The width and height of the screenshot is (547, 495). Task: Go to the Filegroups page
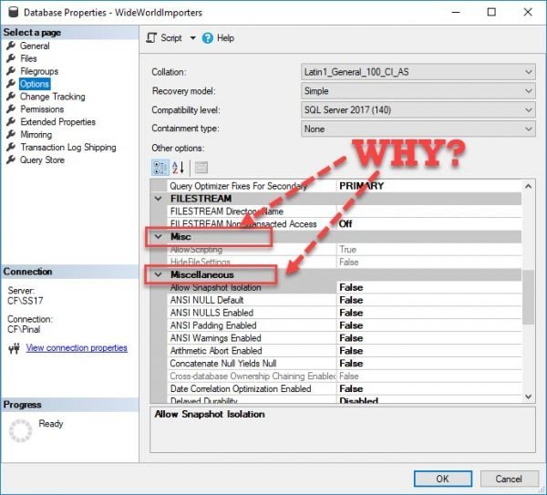pos(40,71)
